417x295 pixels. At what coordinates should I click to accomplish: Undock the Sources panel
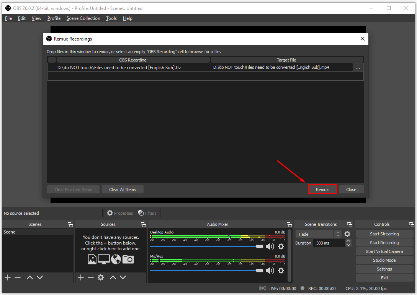[x=143, y=224]
